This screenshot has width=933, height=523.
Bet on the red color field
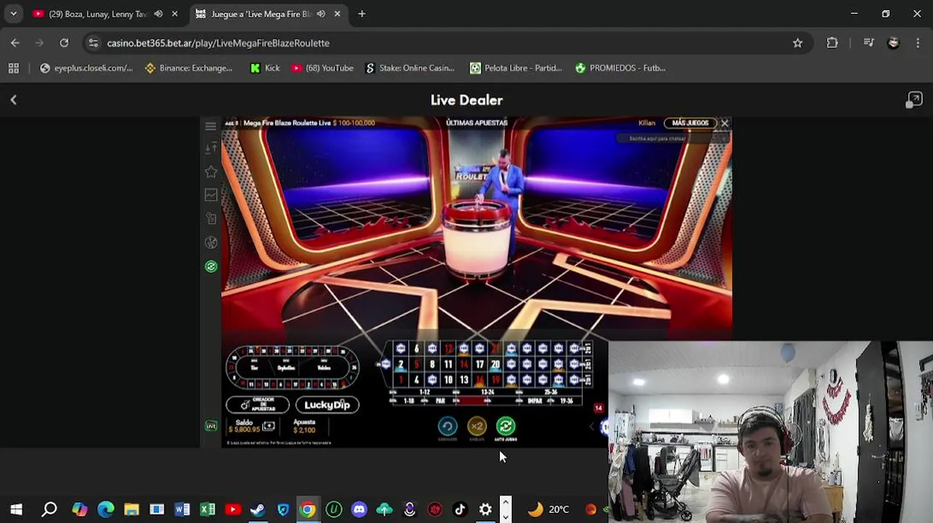pyautogui.click(x=472, y=400)
